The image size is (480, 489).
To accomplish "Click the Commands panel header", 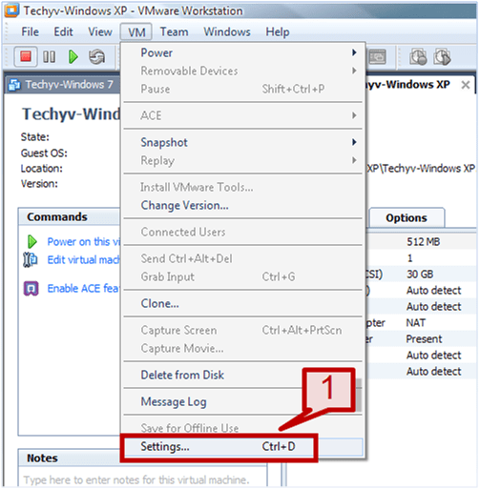I will 70,217.
